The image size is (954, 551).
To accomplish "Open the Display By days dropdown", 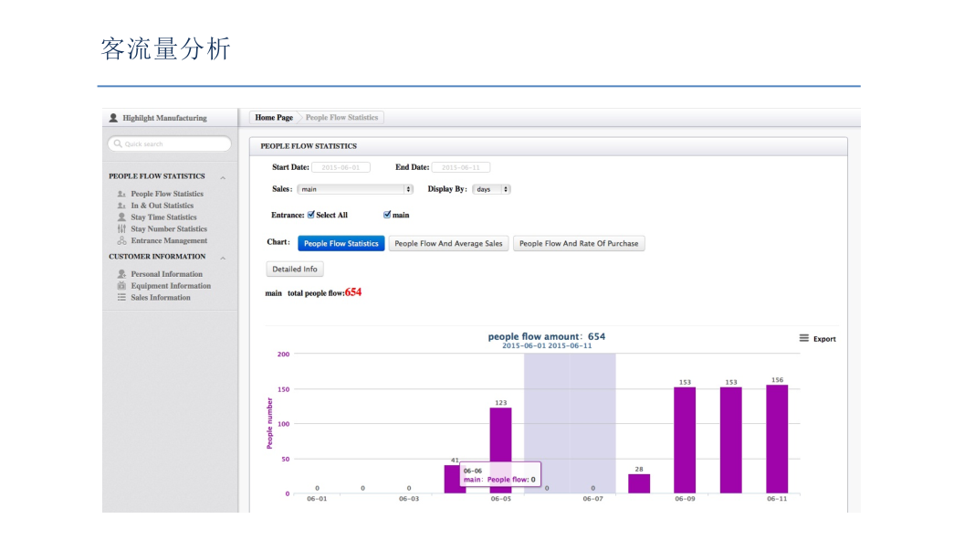I will [491, 189].
